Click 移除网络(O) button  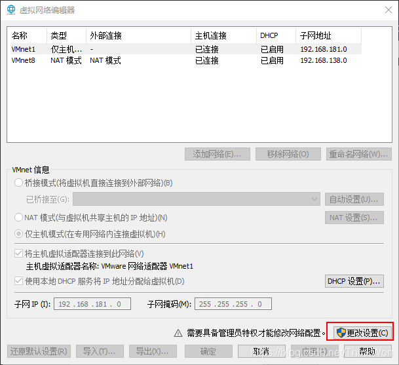288,154
